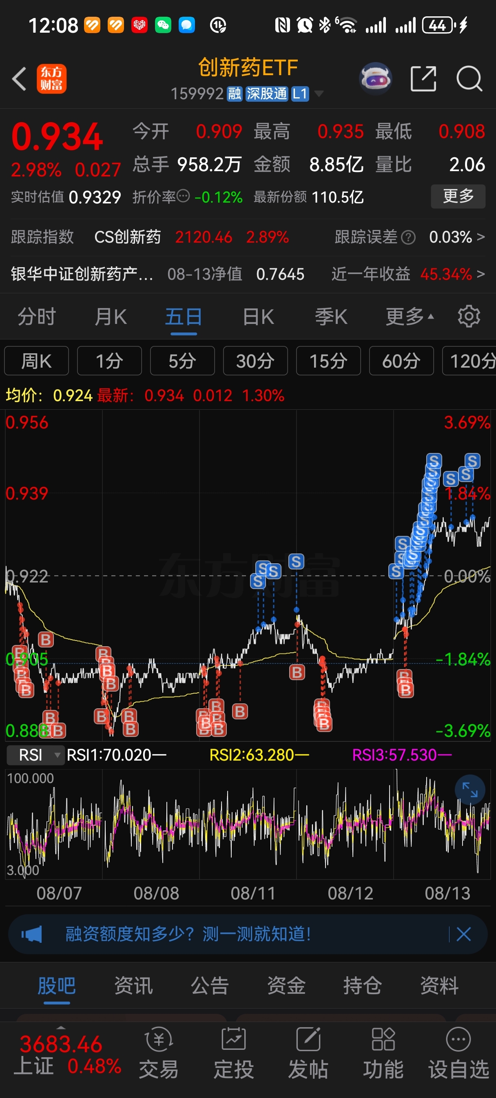Open CS创新药 tracking index
The image size is (496, 1098).
(127, 237)
